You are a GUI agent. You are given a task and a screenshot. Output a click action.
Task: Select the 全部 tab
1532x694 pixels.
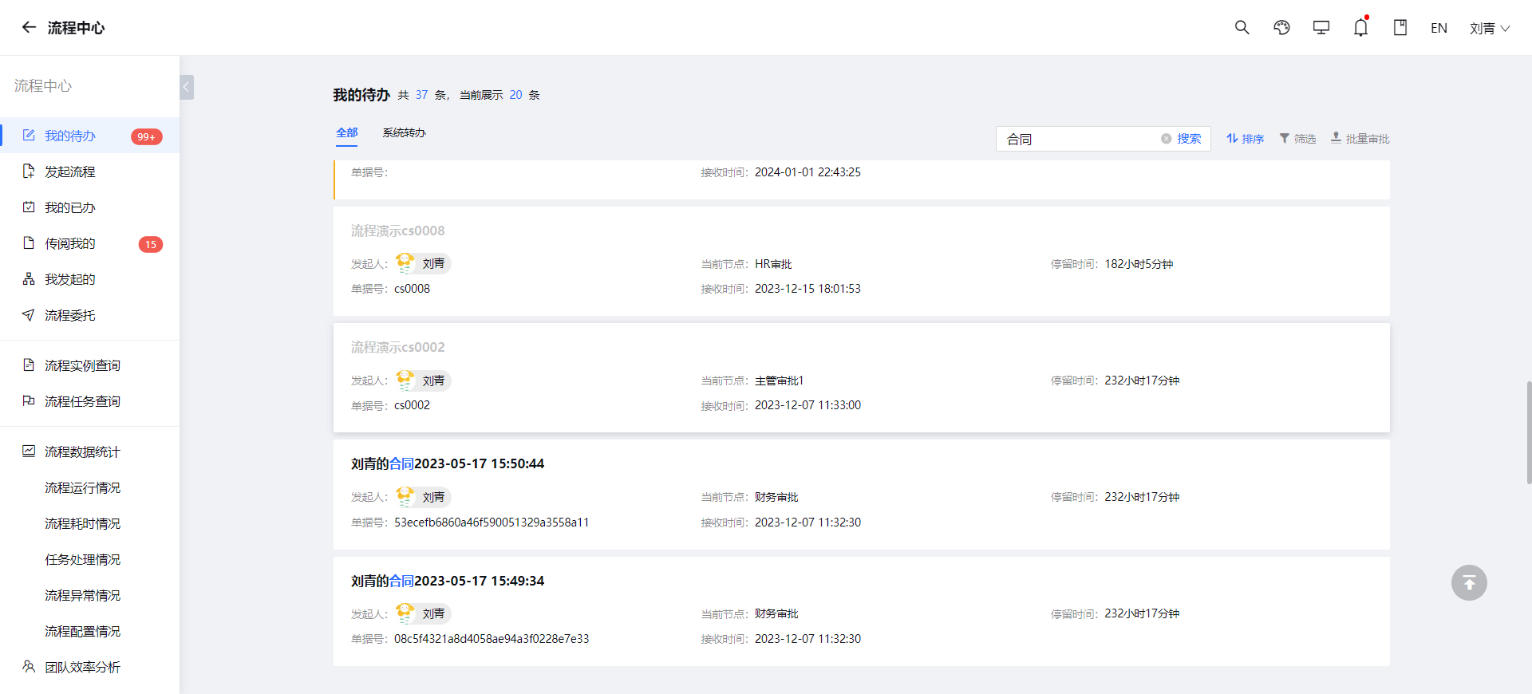[x=346, y=132]
